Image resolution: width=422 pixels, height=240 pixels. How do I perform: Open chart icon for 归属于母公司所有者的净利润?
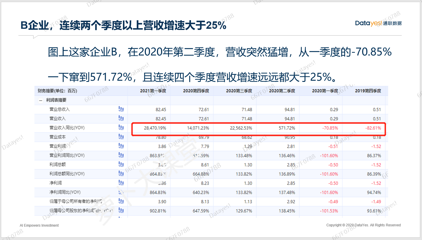121,201
